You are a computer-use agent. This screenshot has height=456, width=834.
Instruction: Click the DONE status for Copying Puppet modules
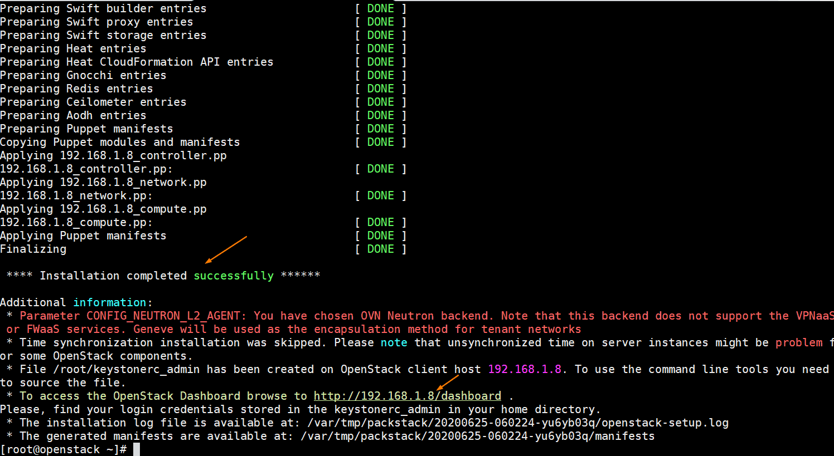[x=380, y=141]
